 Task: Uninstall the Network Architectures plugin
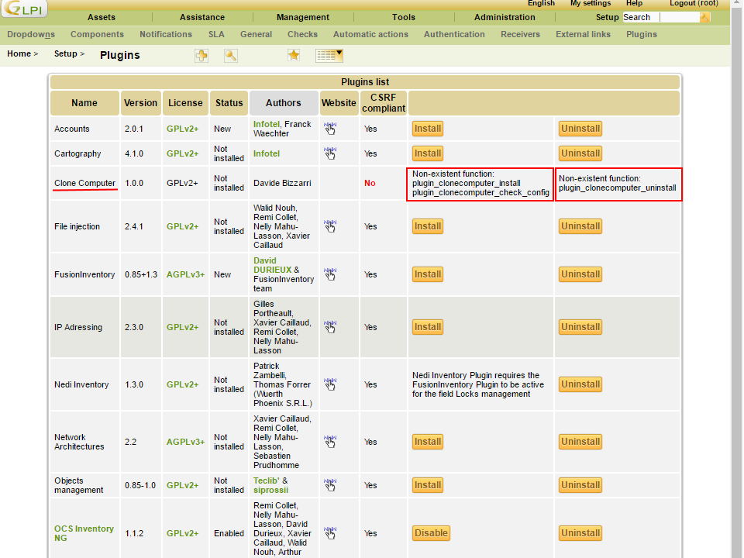point(580,442)
